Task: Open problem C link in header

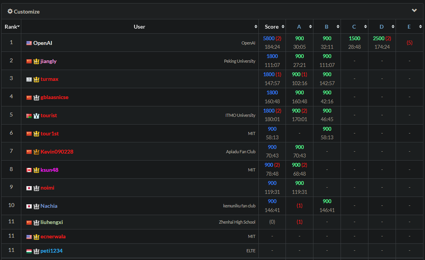Action: tap(354, 27)
